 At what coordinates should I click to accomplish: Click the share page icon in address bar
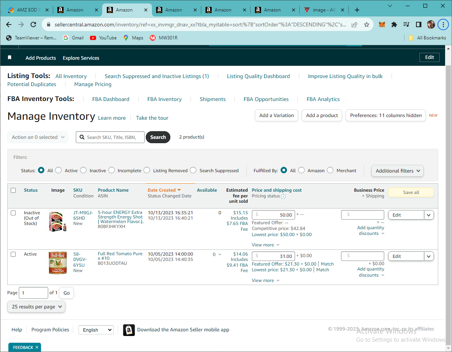[x=354, y=24]
